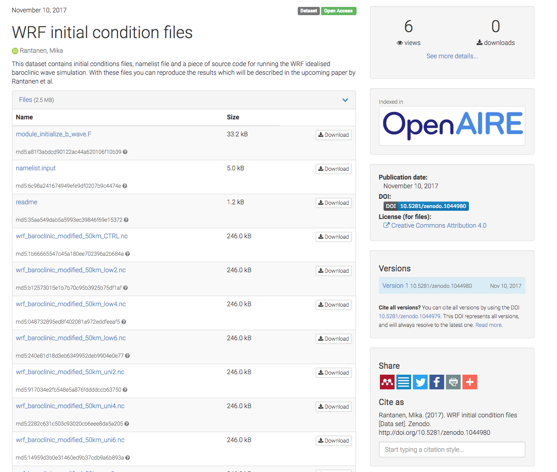Share this dataset on Facebook

[x=436, y=382]
